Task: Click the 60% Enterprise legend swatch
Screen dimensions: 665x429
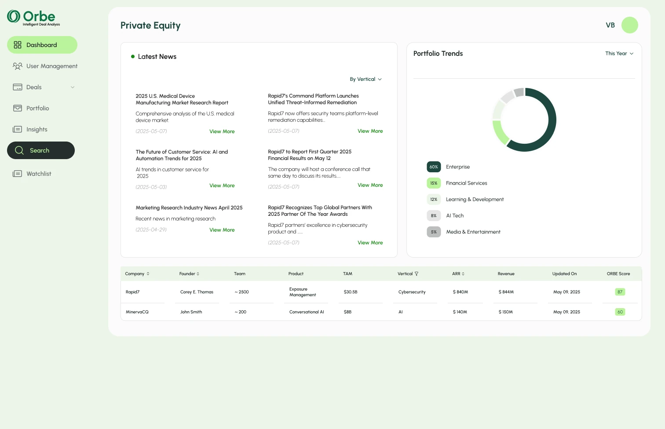Action: click(434, 167)
